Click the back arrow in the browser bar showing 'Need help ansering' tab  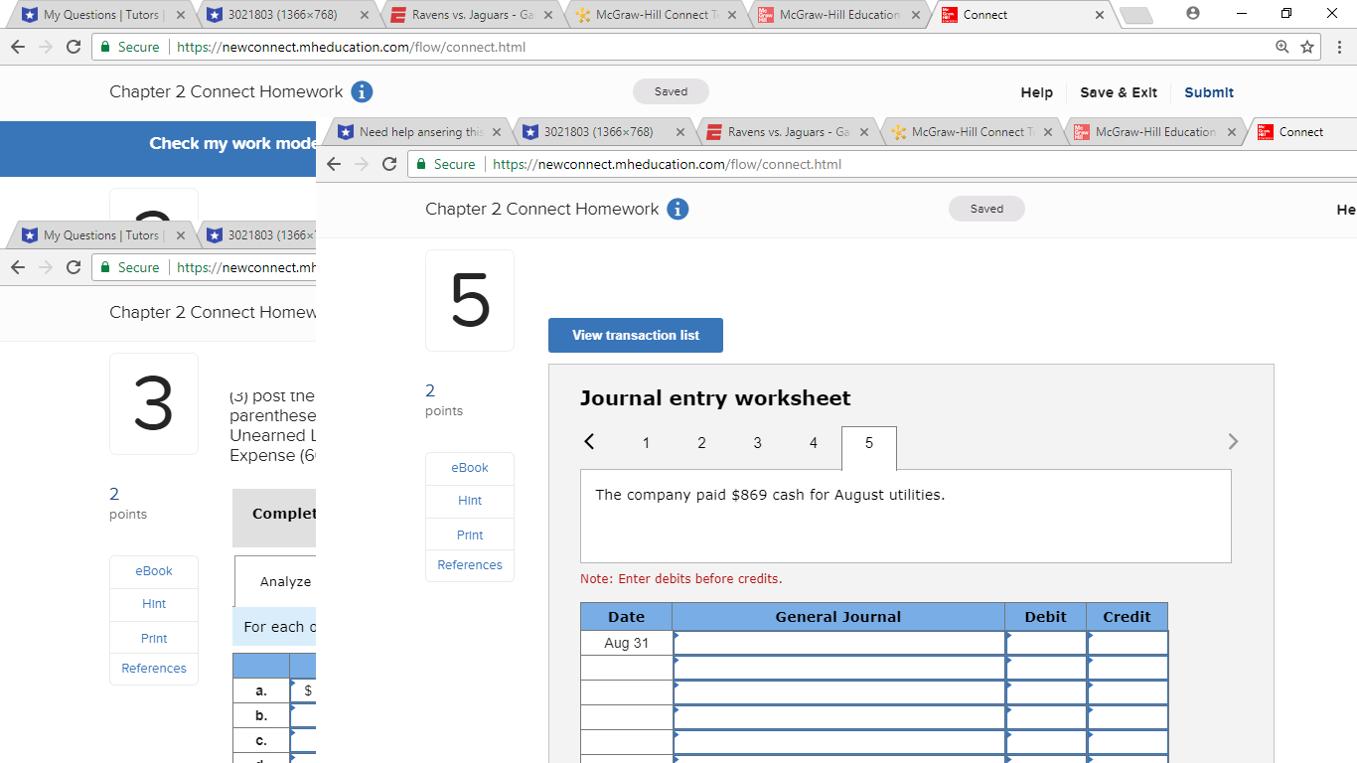pyautogui.click(x=333, y=164)
